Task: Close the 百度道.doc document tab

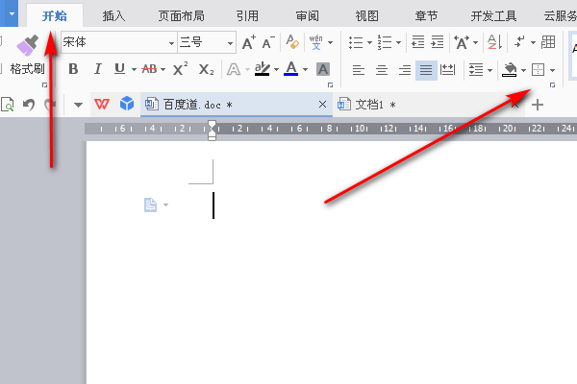Action: [x=322, y=105]
